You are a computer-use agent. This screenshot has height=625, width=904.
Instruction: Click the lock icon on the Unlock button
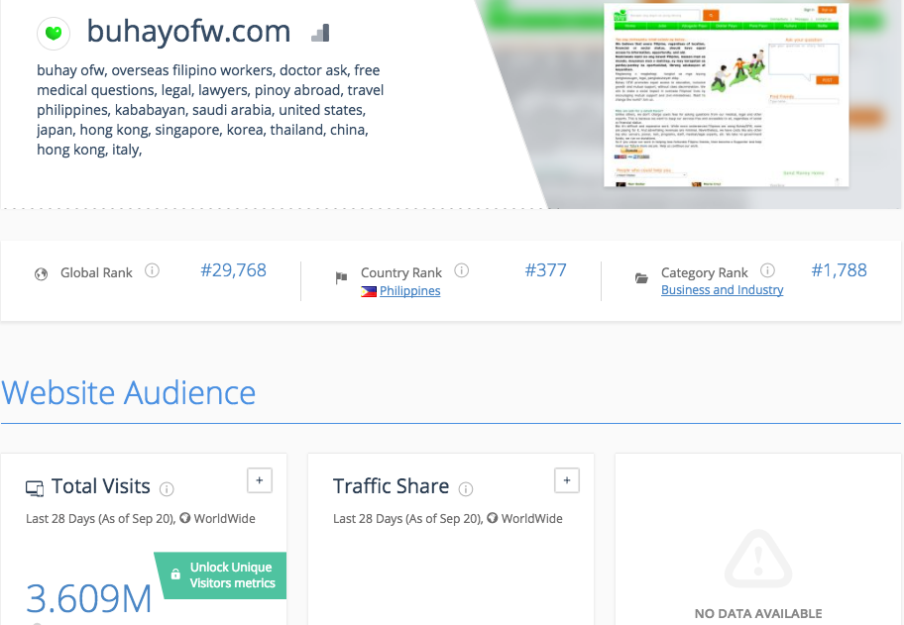175,574
